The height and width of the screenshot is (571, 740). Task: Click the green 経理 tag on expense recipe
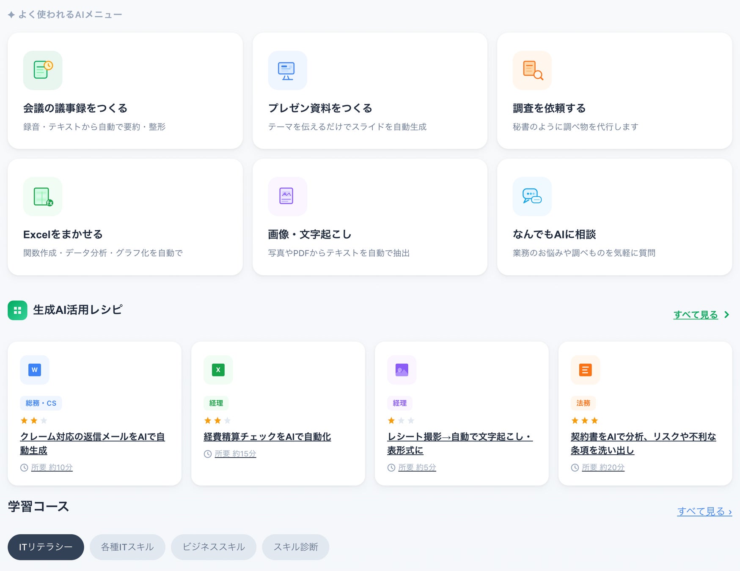pyautogui.click(x=216, y=403)
